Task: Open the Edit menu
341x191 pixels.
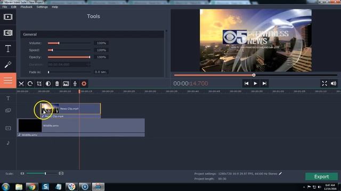Action: tap(14, 7)
